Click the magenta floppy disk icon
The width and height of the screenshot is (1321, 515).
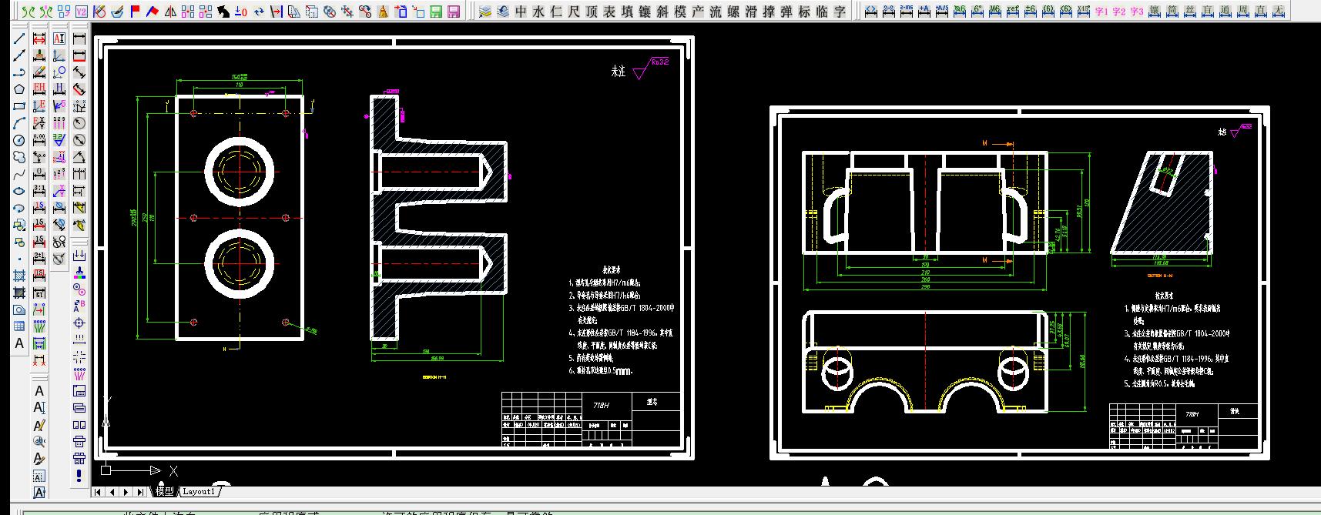coord(454,12)
